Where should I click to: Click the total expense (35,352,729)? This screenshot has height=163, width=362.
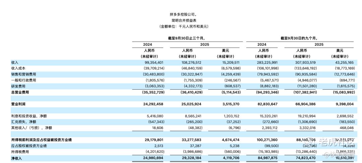click(x=153, y=92)
